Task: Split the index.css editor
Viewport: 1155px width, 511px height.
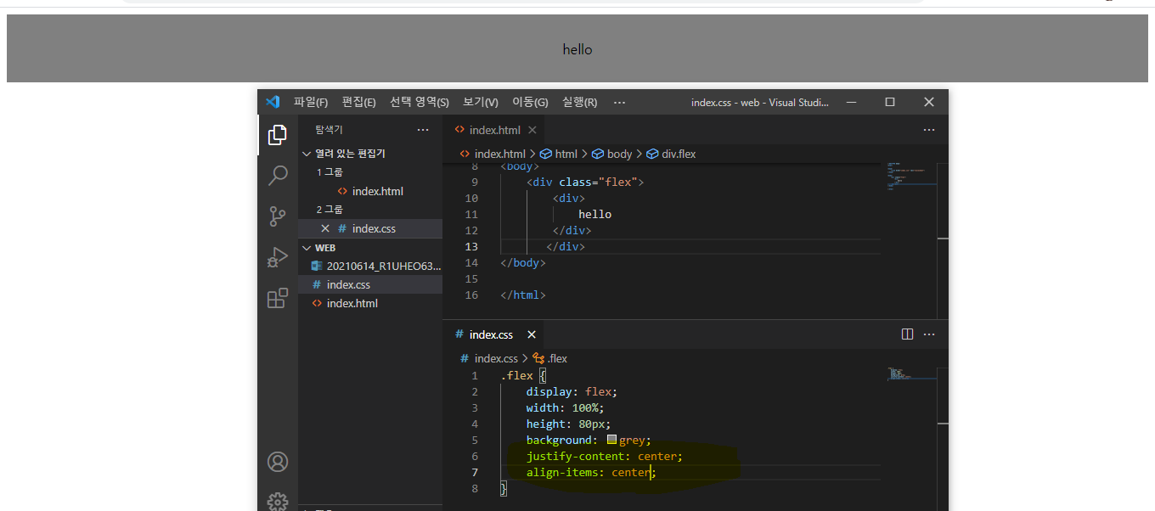Action: (x=907, y=334)
